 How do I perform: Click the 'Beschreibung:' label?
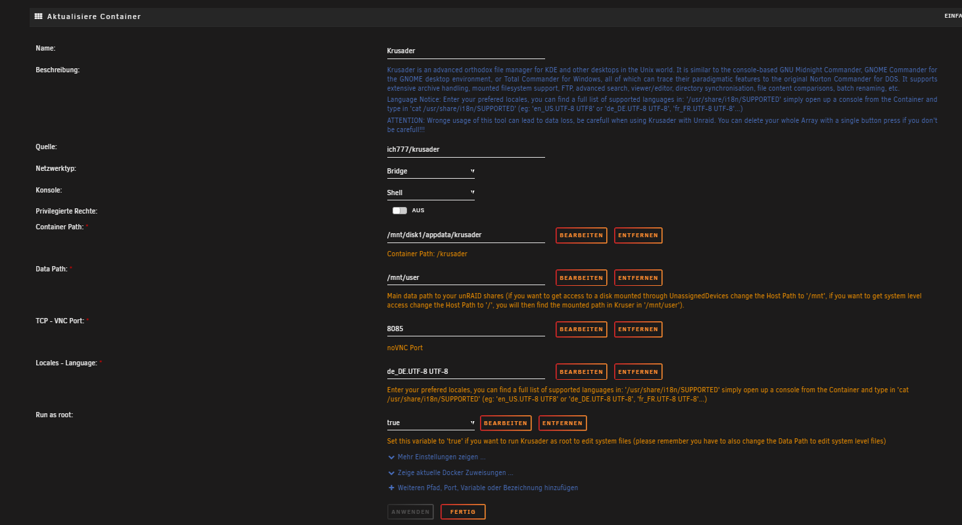click(57, 70)
